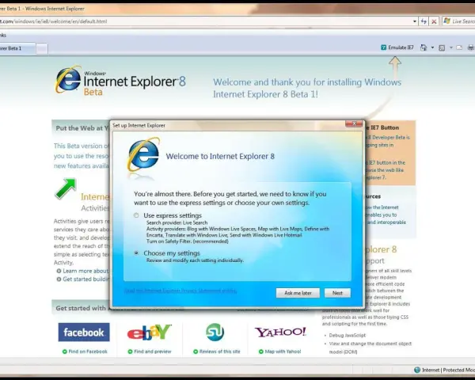Click the green arrow Activities icon
Image resolution: width=475 pixels, height=380 pixels.
[x=66, y=188]
